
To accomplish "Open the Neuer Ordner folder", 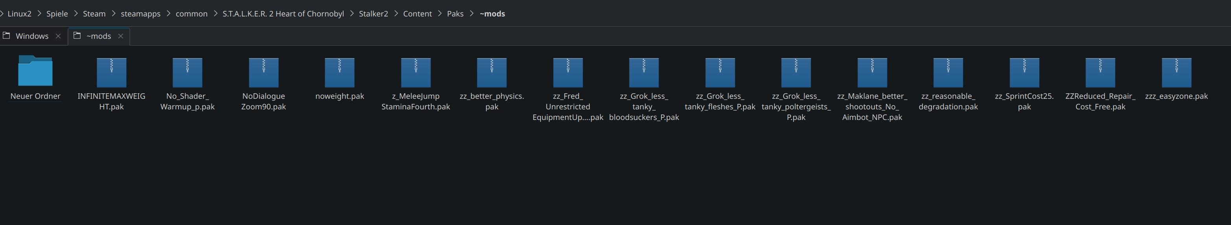I will tap(35, 71).
